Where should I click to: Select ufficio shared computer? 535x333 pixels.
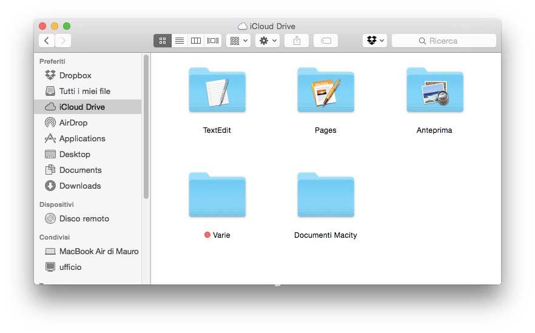88,267
